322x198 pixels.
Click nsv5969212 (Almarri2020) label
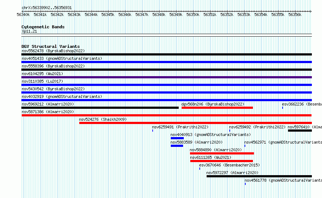(48, 104)
